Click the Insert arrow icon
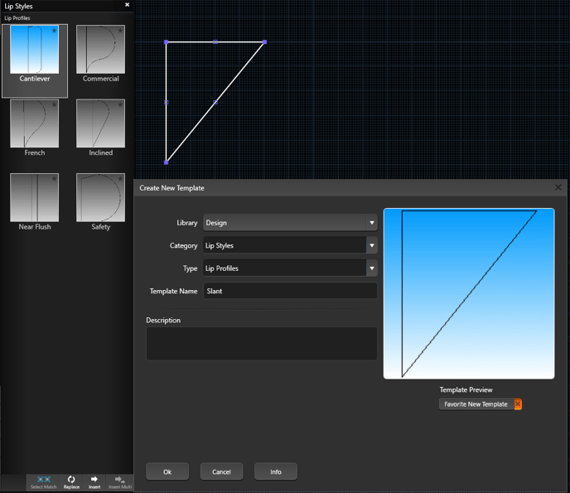 pos(94,480)
